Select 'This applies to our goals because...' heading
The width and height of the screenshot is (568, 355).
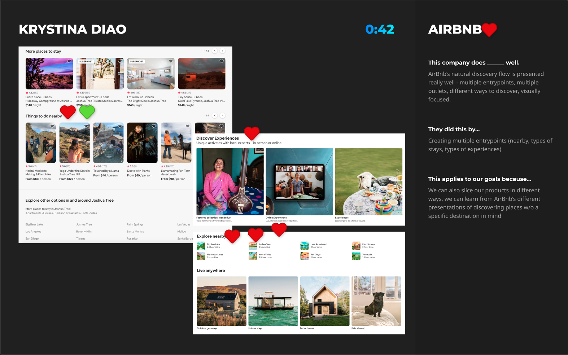[480, 179]
